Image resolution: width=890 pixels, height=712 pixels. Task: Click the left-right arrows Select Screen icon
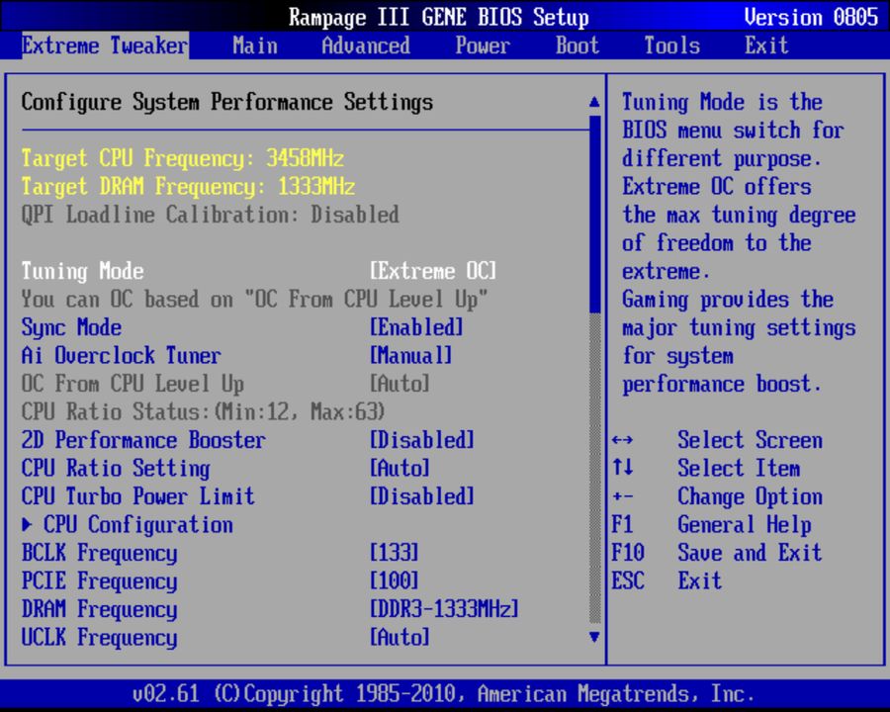pos(623,440)
